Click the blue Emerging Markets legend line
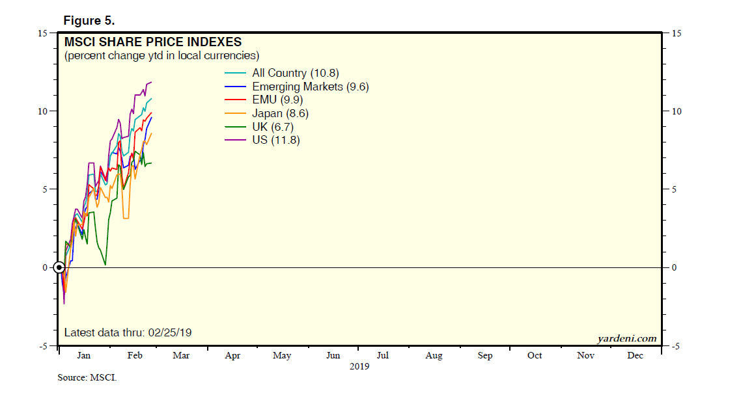 [235, 87]
